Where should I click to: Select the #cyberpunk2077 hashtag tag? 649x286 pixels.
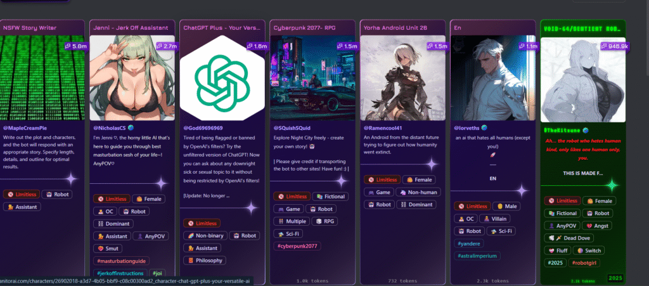click(297, 246)
